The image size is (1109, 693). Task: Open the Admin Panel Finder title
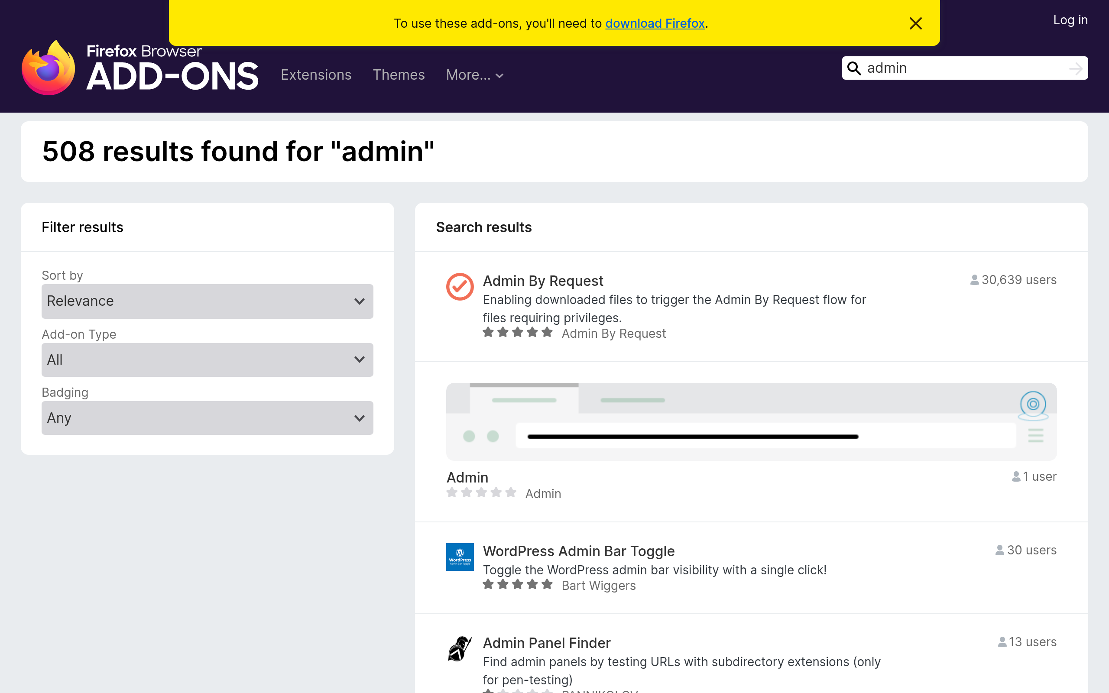tap(547, 643)
